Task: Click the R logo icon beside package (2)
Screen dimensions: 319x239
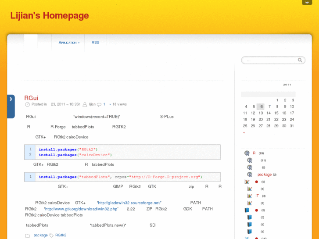Action: coord(250,175)
